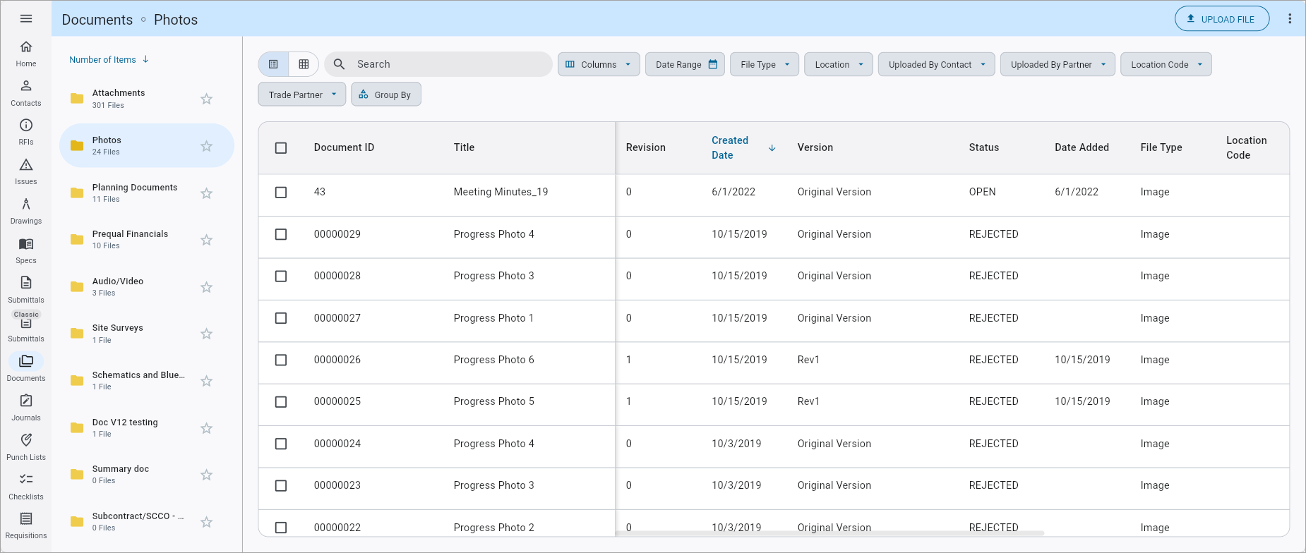Click into the Search field

[438, 64]
